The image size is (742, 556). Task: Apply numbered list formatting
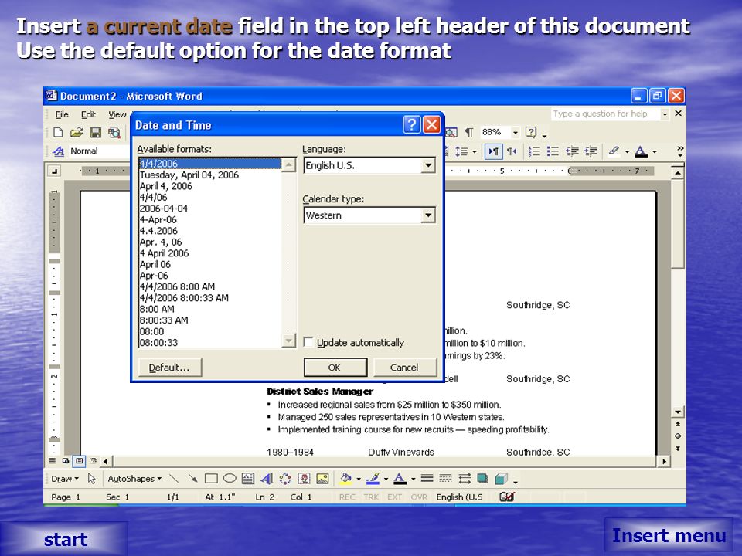pyautogui.click(x=534, y=151)
